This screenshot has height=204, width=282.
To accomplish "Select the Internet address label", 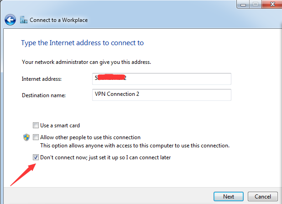I will click(42, 79).
